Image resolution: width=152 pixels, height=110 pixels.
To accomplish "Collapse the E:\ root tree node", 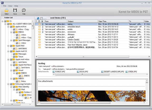I will coord(3,21).
